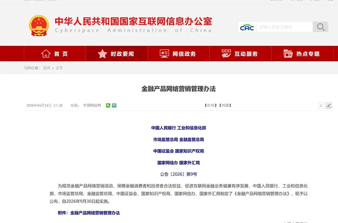Click the heading 中国证监会 国家知识产权局
The width and height of the screenshot is (338, 223).
click(x=179, y=151)
